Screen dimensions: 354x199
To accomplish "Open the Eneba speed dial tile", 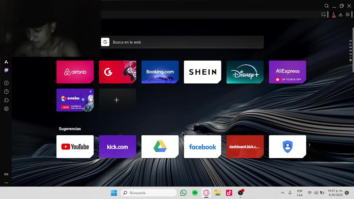I will click(x=75, y=100).
